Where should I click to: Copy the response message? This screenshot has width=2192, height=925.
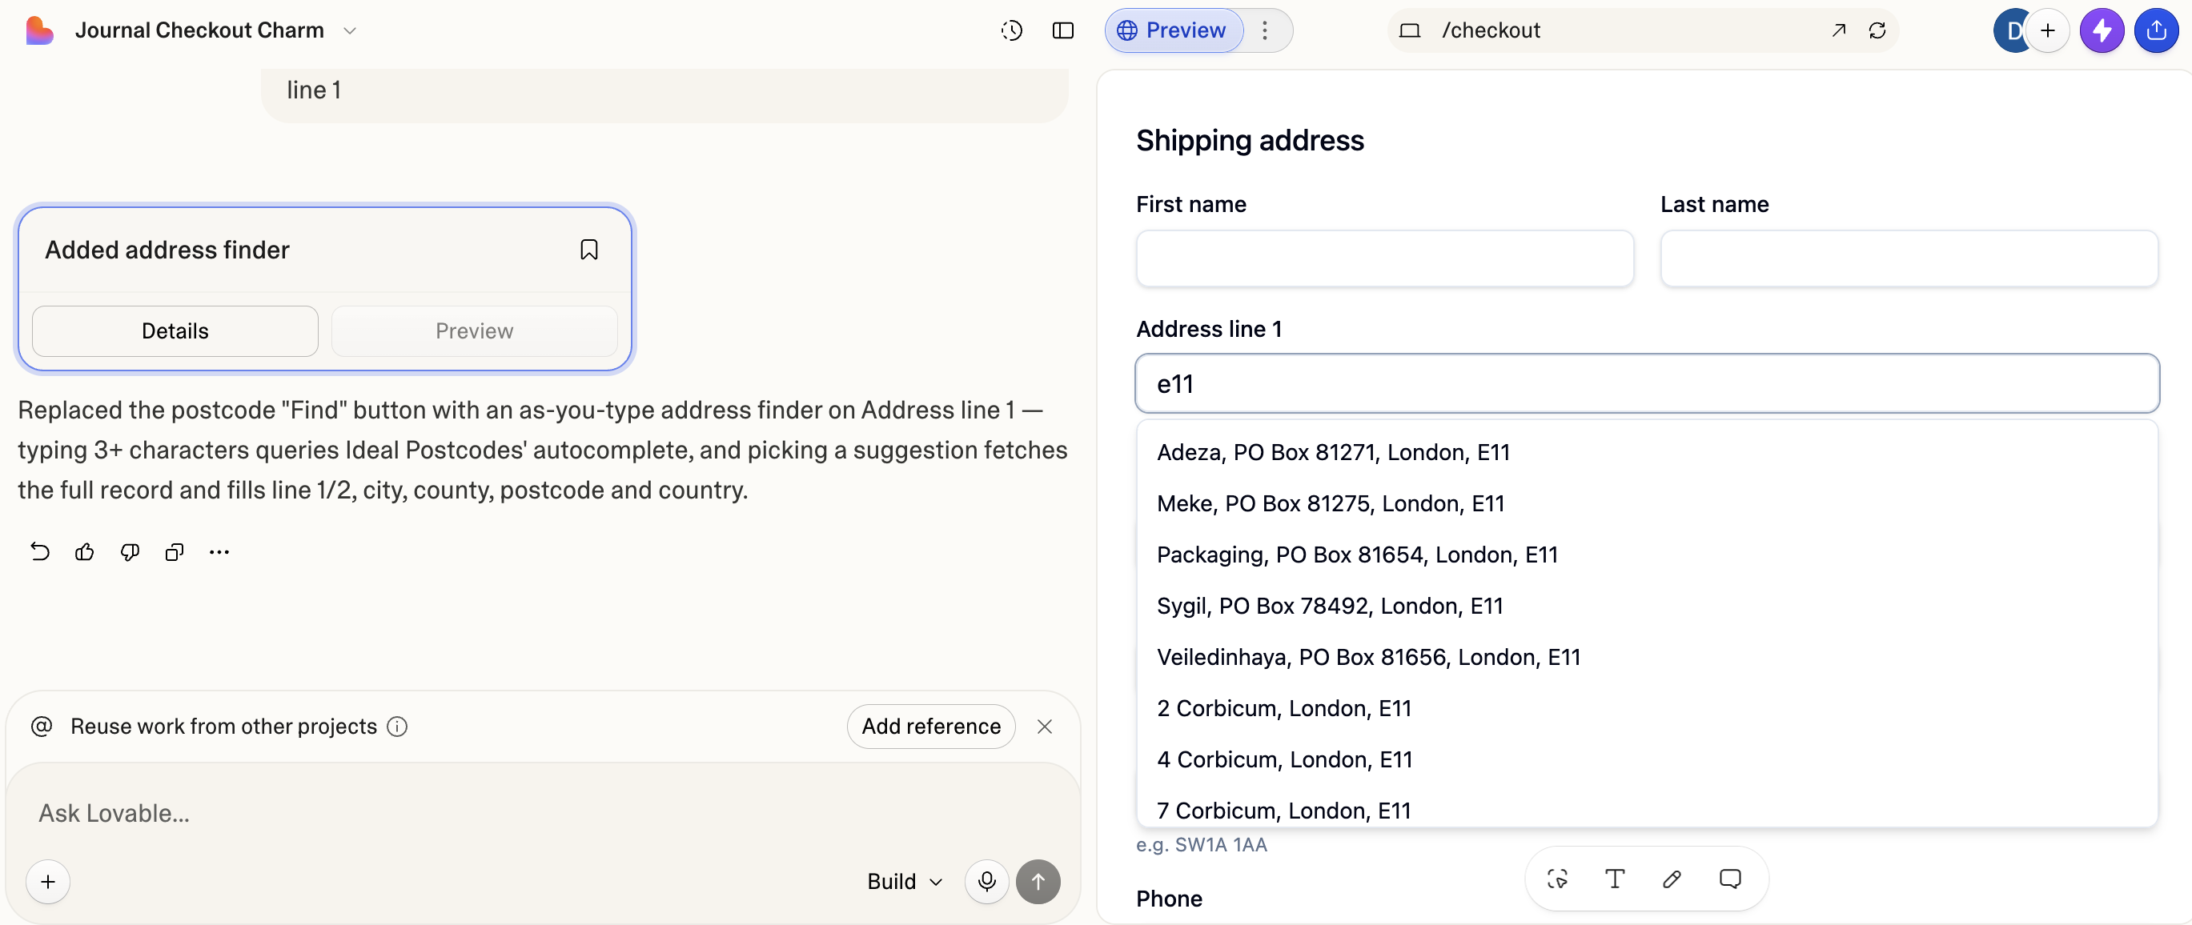pyautogui.click(x=175, y=553)
